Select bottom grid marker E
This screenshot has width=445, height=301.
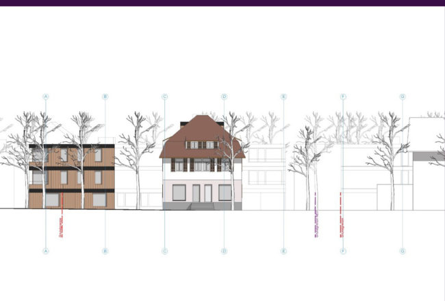coord(283,251)
